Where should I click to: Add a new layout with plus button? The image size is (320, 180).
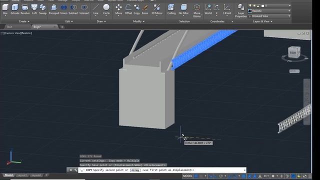pos(46,175)
